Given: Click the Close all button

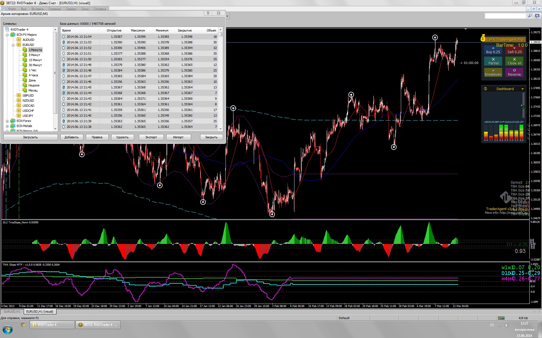Looking at the screenshot, I should (x=515, y=61).
